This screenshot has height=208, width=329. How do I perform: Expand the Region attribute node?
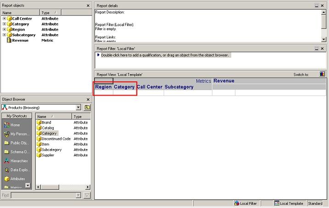pyautogui.click(x=4, y=30)
